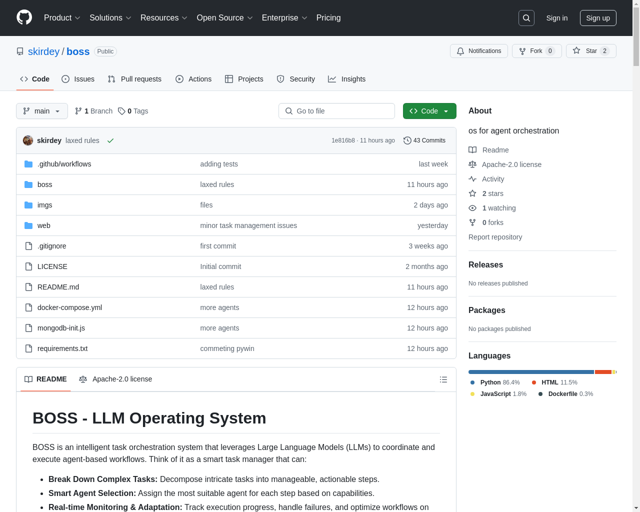This screenshot has height=512, width=640.
Task: Open the requirements.txt file
Action: (x=62, y=348)
